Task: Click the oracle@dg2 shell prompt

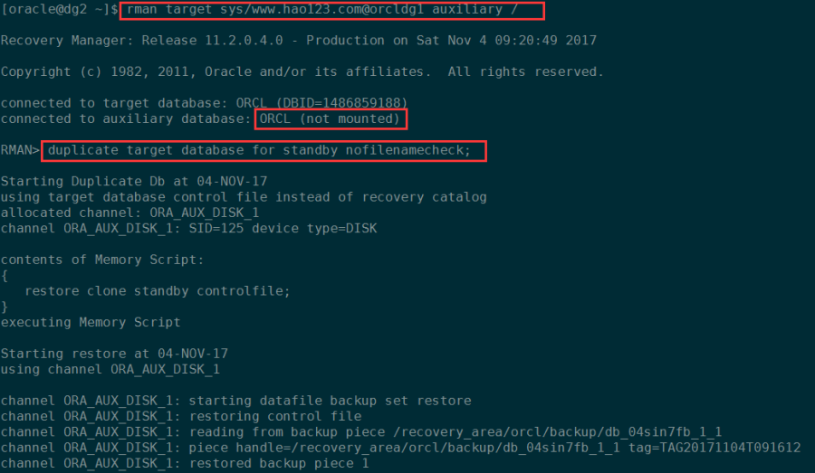Action: (59, 9)
